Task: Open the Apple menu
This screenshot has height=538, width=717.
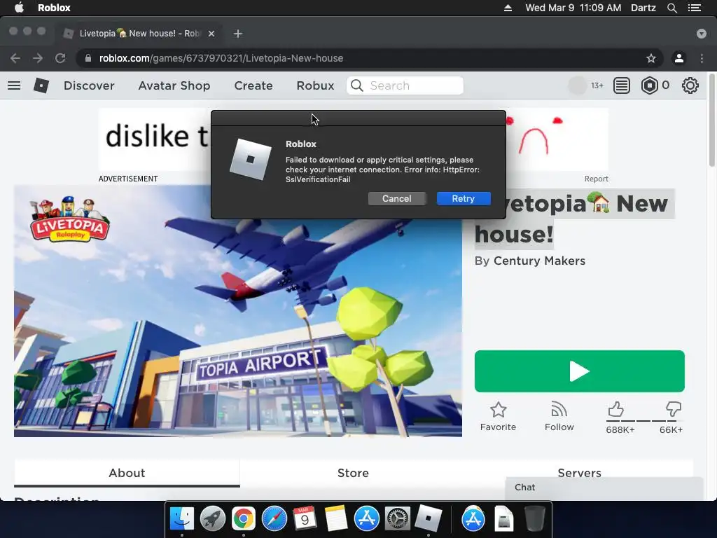Action: [x=19, y=8]
